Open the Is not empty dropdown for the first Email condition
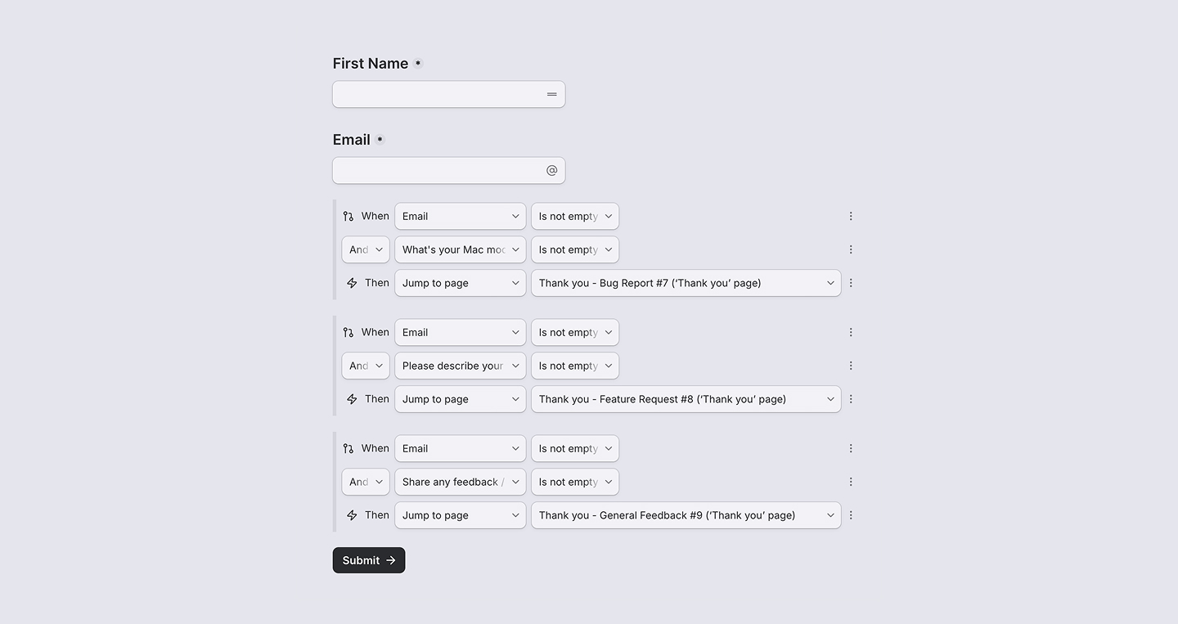 tap(574, 216)
